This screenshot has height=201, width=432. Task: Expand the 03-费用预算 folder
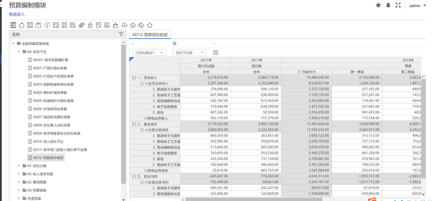coord(19,182)
